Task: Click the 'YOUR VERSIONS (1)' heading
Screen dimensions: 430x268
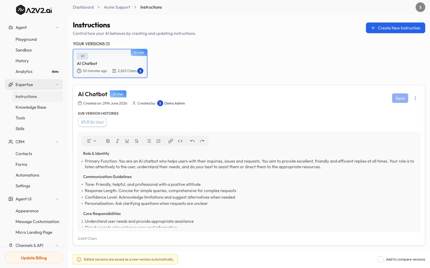Action: coord(91,44)
